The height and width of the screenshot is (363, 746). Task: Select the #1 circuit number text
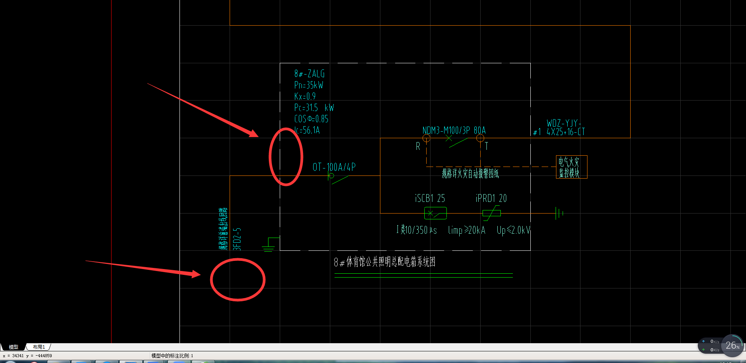[537, 132]
